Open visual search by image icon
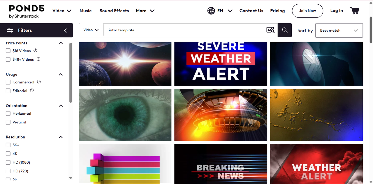Screen dimensions: 373x184 (x=270, y=30)
